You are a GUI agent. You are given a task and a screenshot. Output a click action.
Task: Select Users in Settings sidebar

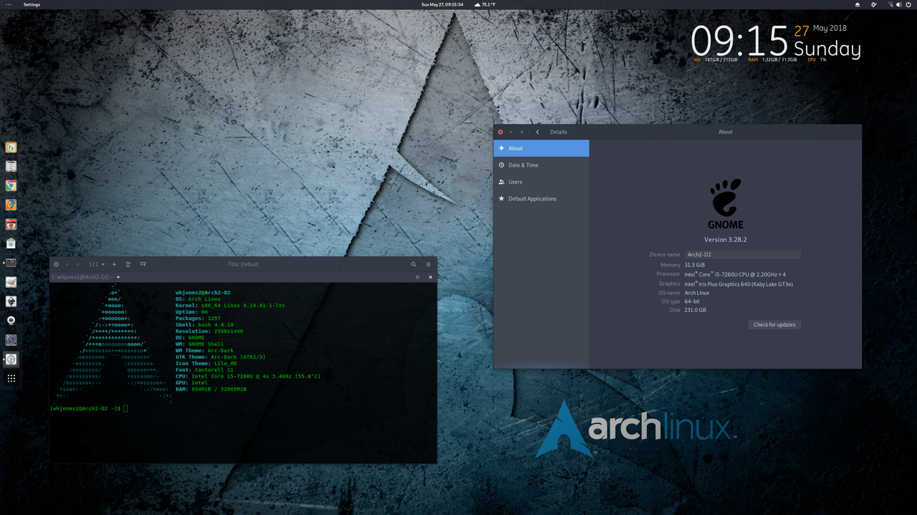[x=541, y=182]
